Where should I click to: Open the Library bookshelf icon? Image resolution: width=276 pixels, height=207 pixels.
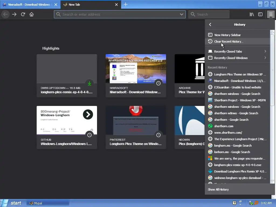(252, 14)
